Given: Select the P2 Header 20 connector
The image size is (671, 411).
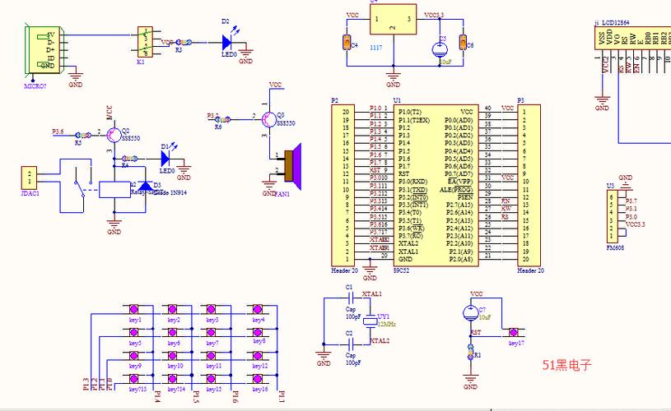Looking at the screenshot, I should (342, 185).
